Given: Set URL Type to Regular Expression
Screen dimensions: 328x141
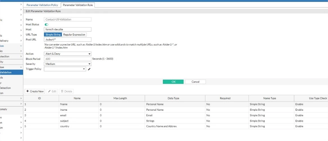Looking at the screenshot, I should 74,35.
